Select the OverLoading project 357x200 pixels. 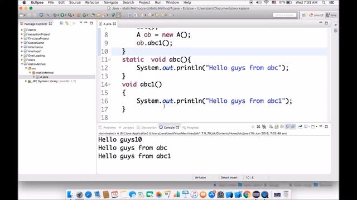click(36, 56)
